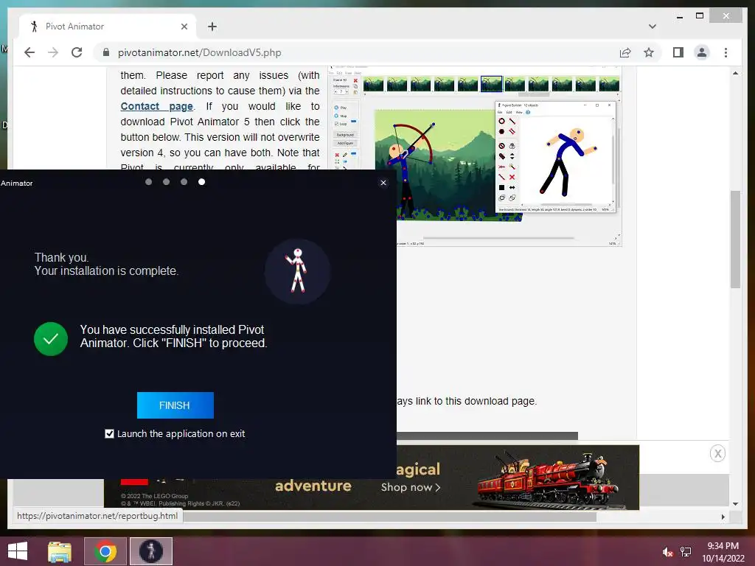755x566 pixels.
Task: Switch to Chrome in taskbar
Action: [105, 551]
